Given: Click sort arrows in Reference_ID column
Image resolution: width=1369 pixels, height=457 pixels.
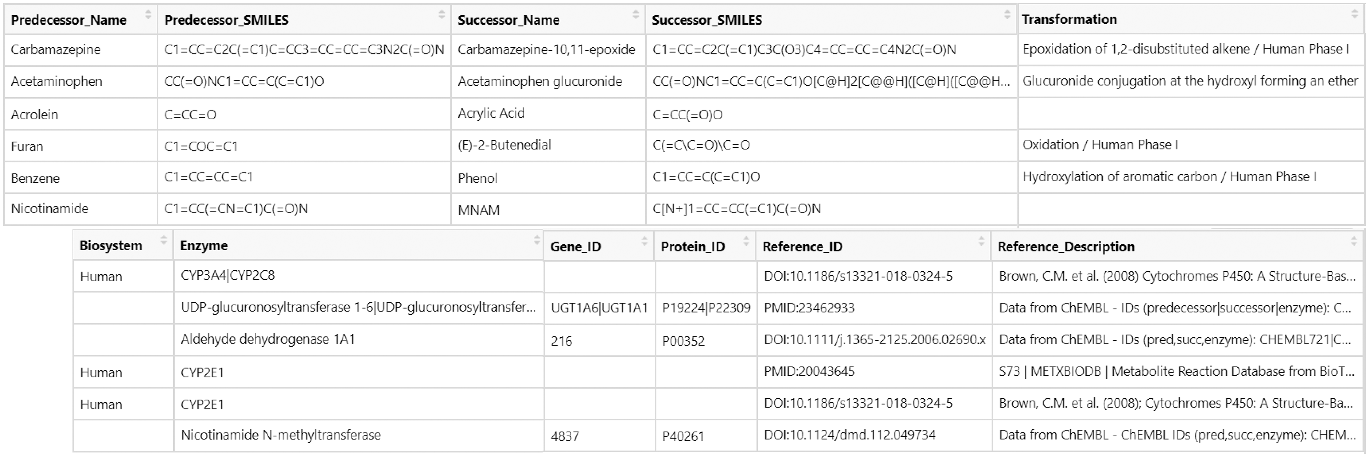Looking at the screenshot, I should (x=981, y=241).
